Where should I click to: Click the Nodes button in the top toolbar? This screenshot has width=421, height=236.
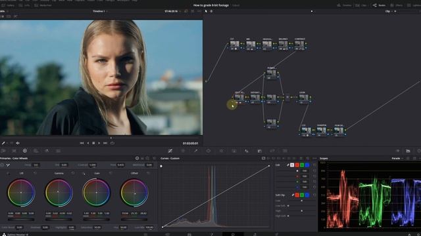coord(379,5)
